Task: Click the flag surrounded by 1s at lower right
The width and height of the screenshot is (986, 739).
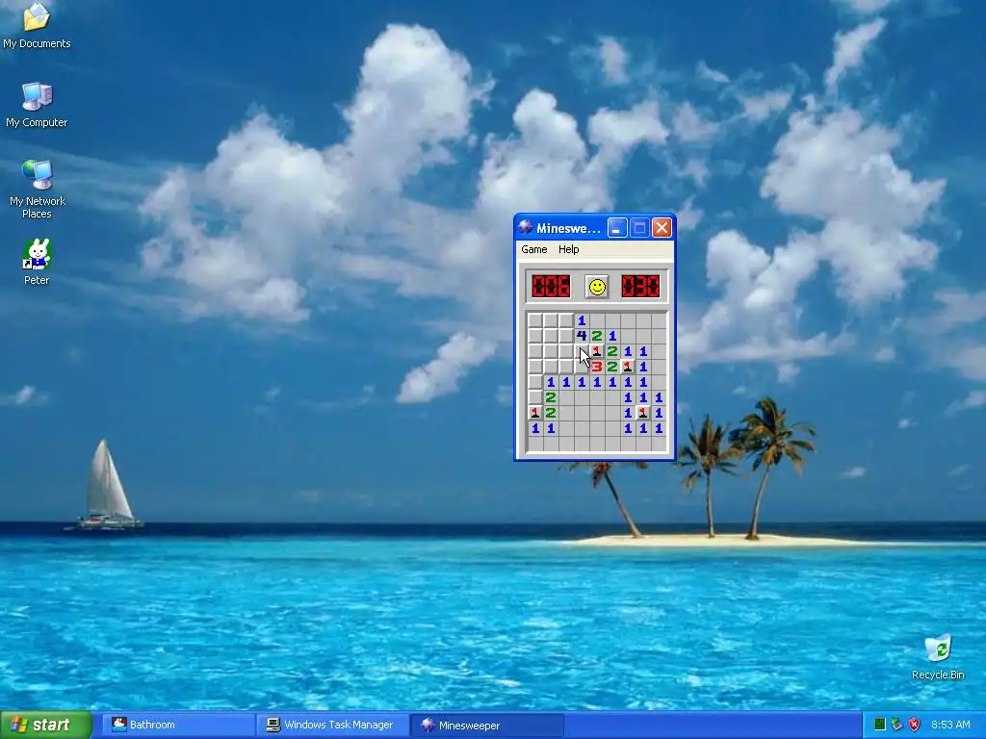Action: (642, 413)
